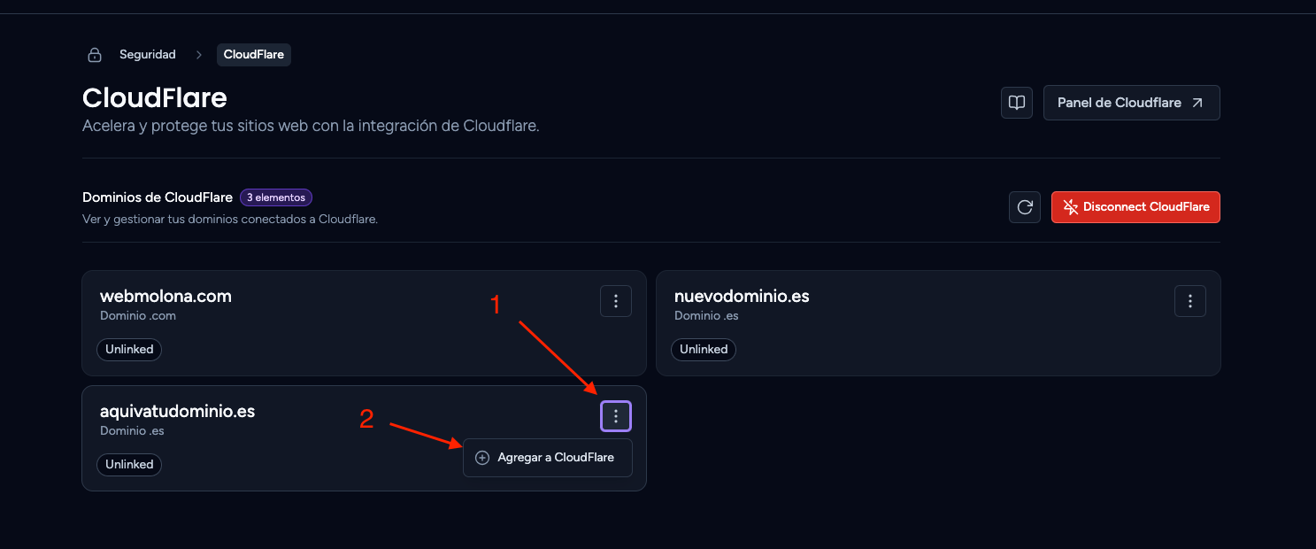Select Agregar a CloudFlare menu entry
This screenshot has height=549, width=1316.
(x=548, y=458)
